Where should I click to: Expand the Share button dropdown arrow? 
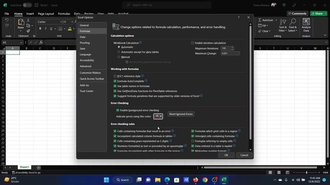325,14
